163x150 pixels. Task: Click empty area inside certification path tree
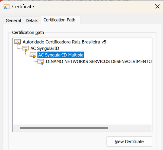[x=81, y=95]
